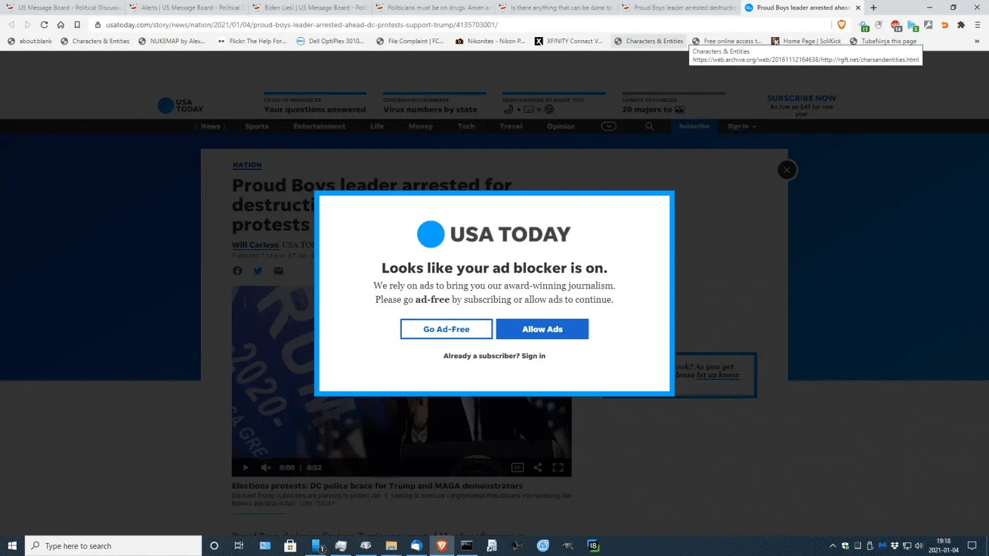The image size is (989, 556).
Task: Enter fullscreen on the video player
Action: click(558, 467)
